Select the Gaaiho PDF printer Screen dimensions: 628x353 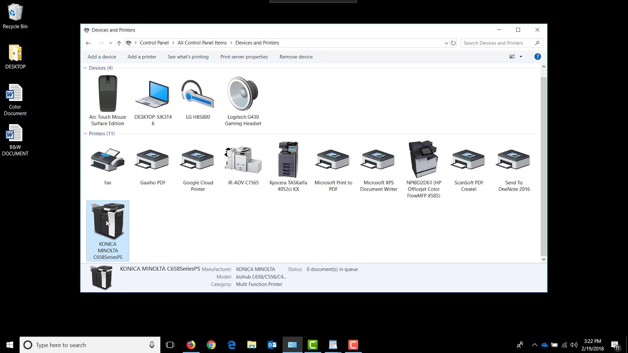point(153,167)
